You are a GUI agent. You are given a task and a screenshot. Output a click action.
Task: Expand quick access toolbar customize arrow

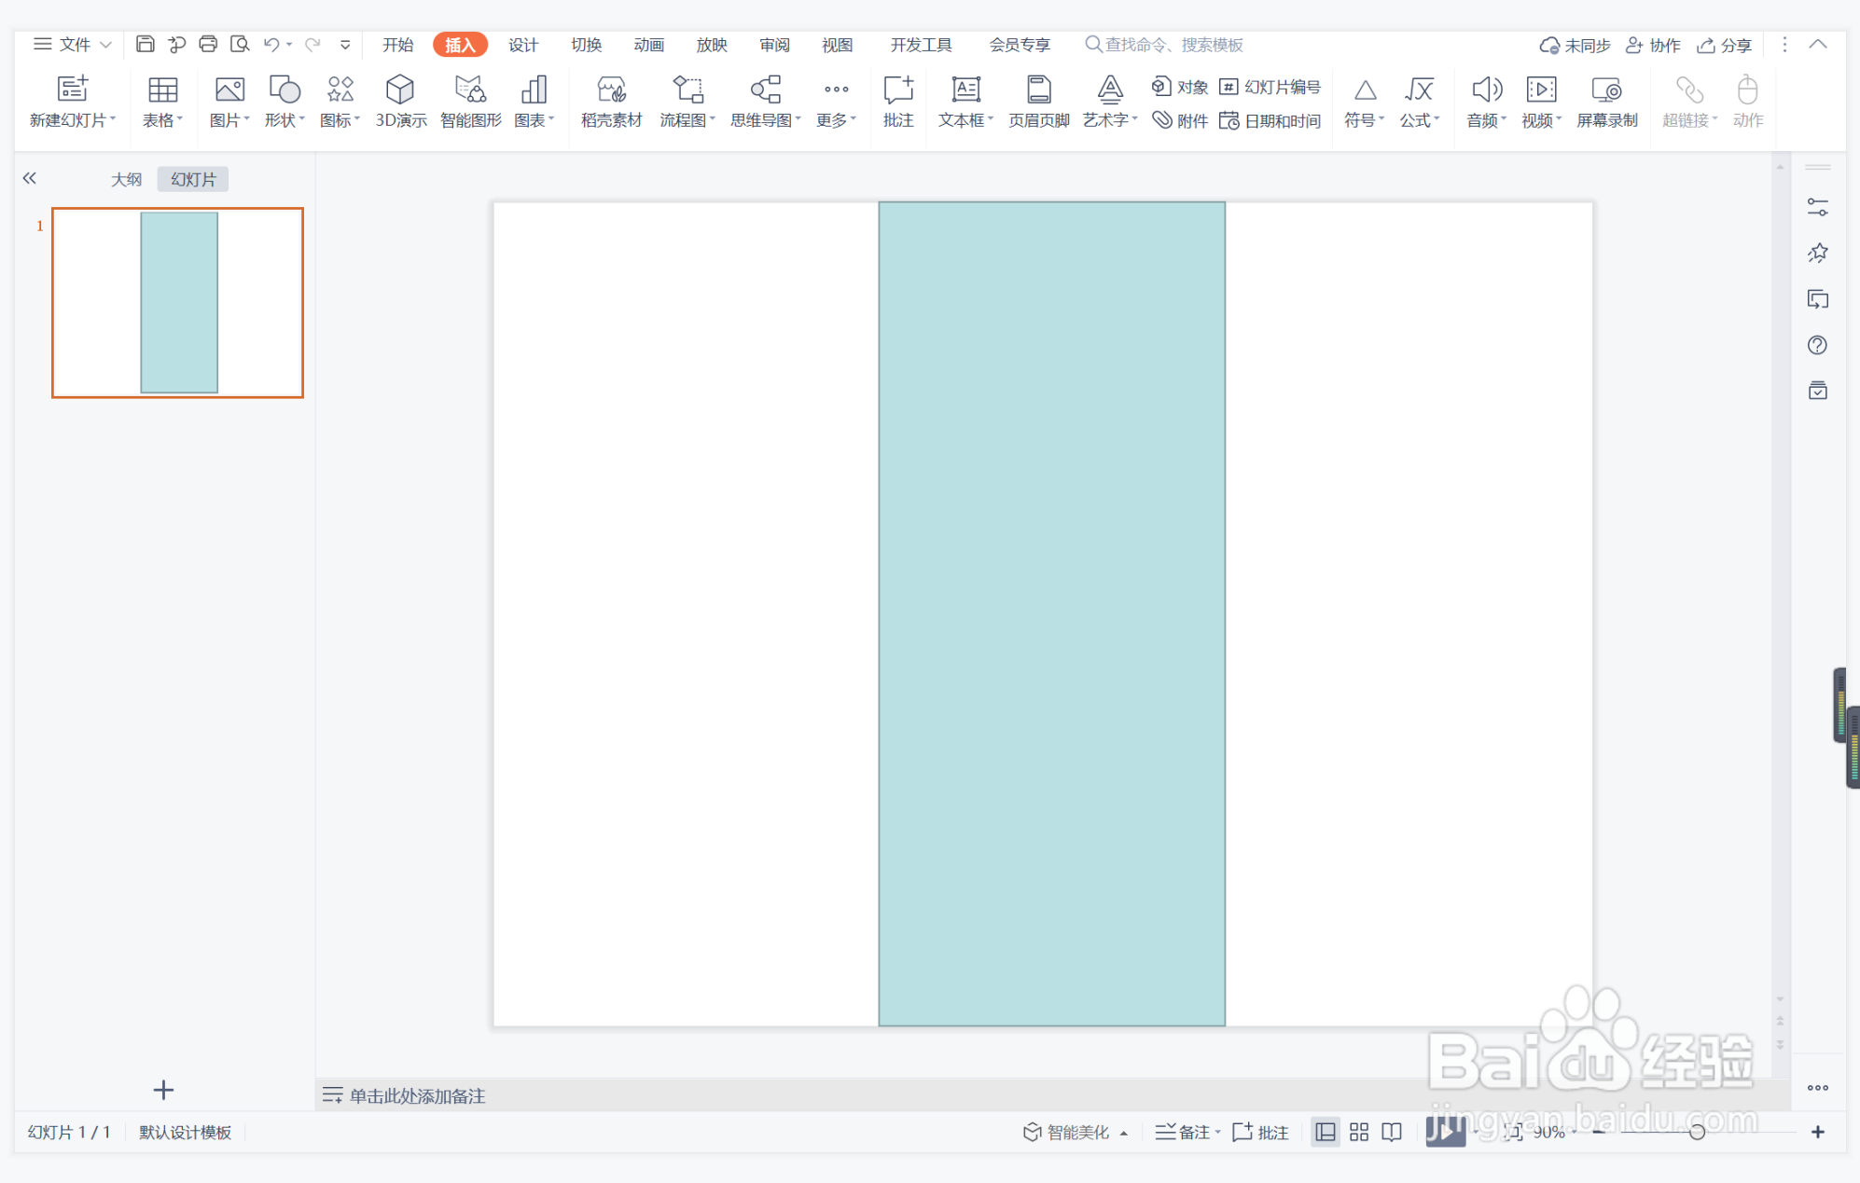pos(345,44)
